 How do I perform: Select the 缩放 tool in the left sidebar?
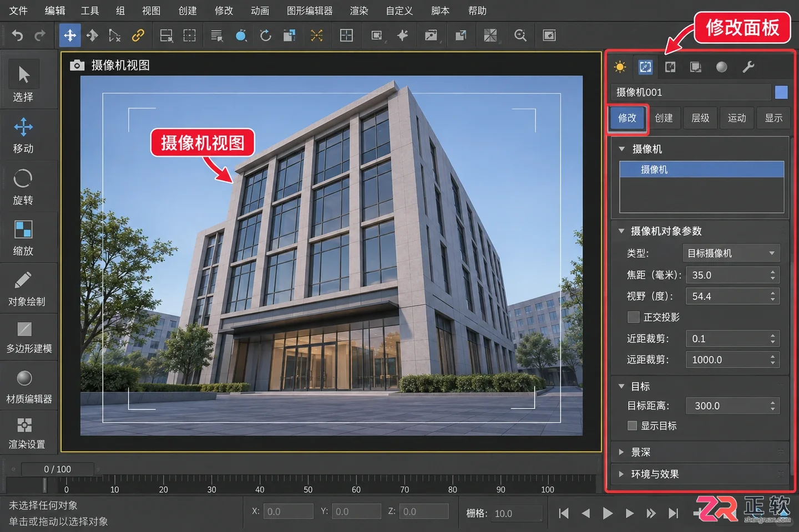[x=23, y=238]
